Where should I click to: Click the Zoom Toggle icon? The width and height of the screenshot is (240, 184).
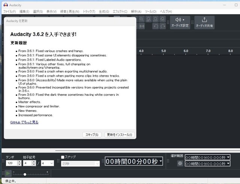(x=162, y=19)
